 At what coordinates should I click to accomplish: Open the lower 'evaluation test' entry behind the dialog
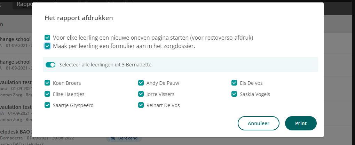(16, 107)
